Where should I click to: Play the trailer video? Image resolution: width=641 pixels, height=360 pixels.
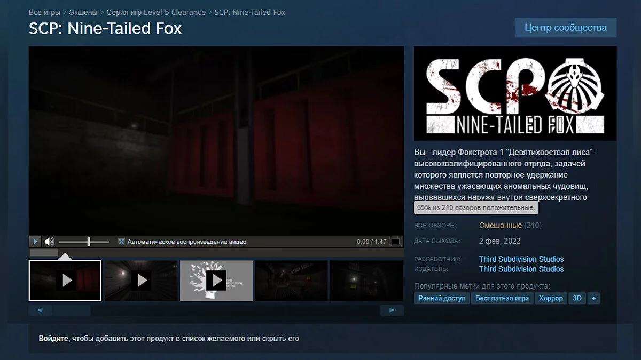(x=35, y=242)
